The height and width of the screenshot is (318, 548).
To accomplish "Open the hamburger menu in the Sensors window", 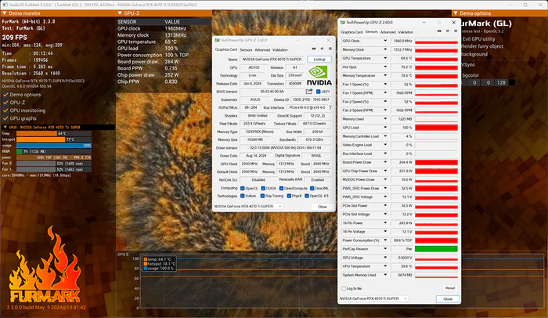I will tap(456, 31).
